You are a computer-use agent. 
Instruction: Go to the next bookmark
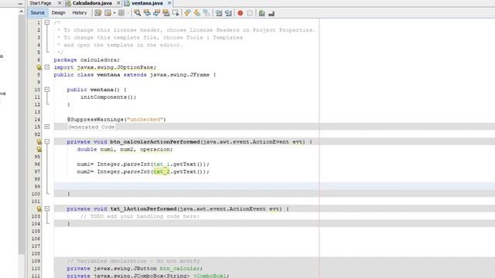point(197,13)
